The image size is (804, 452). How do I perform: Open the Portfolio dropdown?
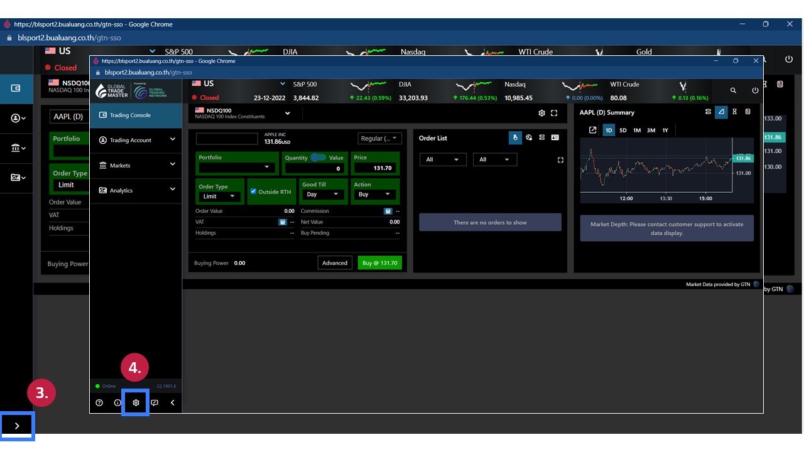click(x=237, y=168)
